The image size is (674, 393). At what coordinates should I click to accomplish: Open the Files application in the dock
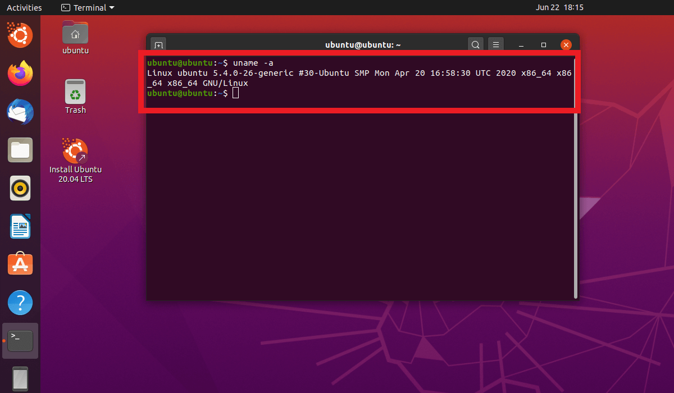(20, 150)
